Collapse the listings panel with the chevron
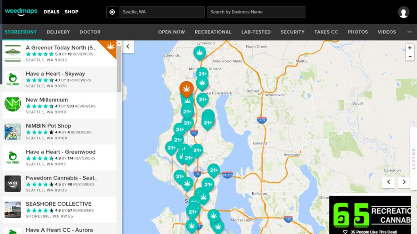 pos(128,46)
